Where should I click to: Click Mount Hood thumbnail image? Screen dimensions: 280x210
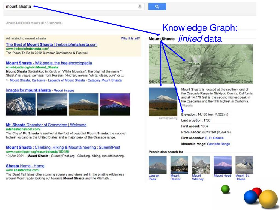(223, 165)
